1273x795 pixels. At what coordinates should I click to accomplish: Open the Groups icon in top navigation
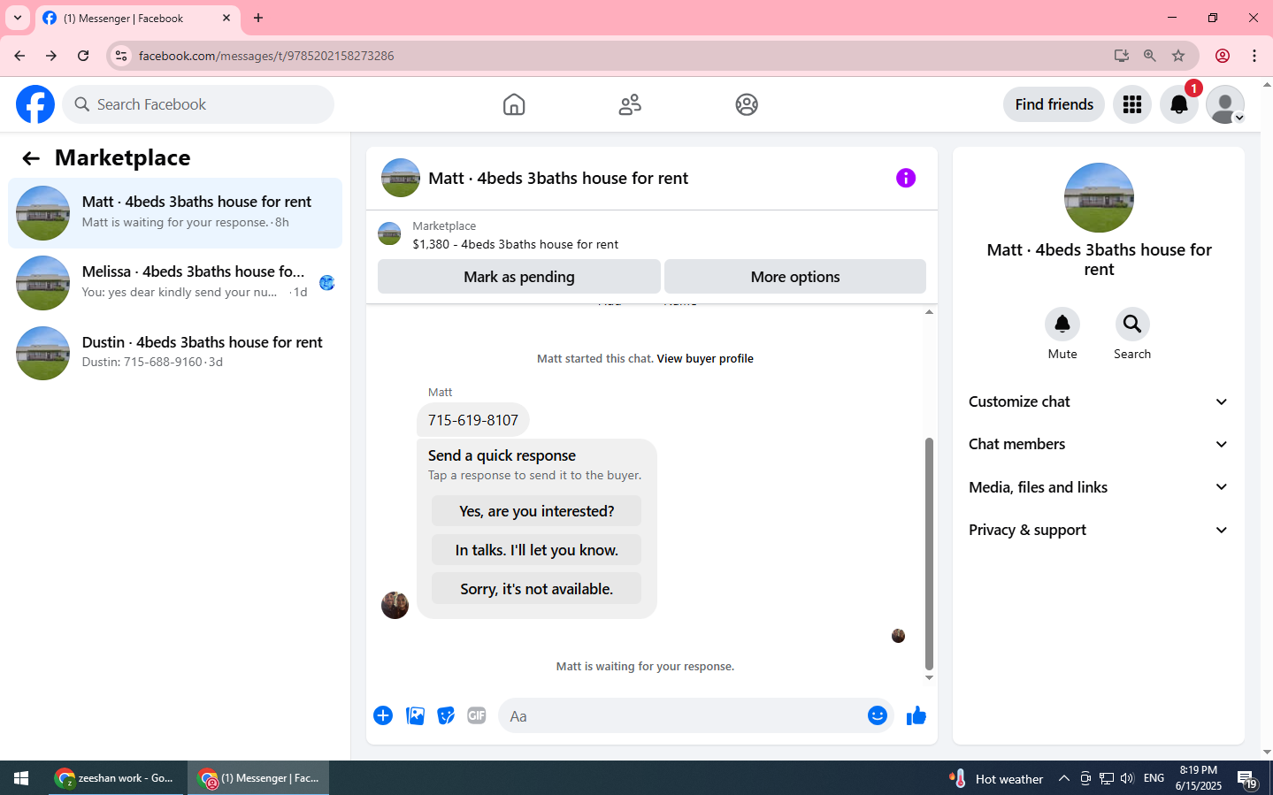(x=747, y=104)
